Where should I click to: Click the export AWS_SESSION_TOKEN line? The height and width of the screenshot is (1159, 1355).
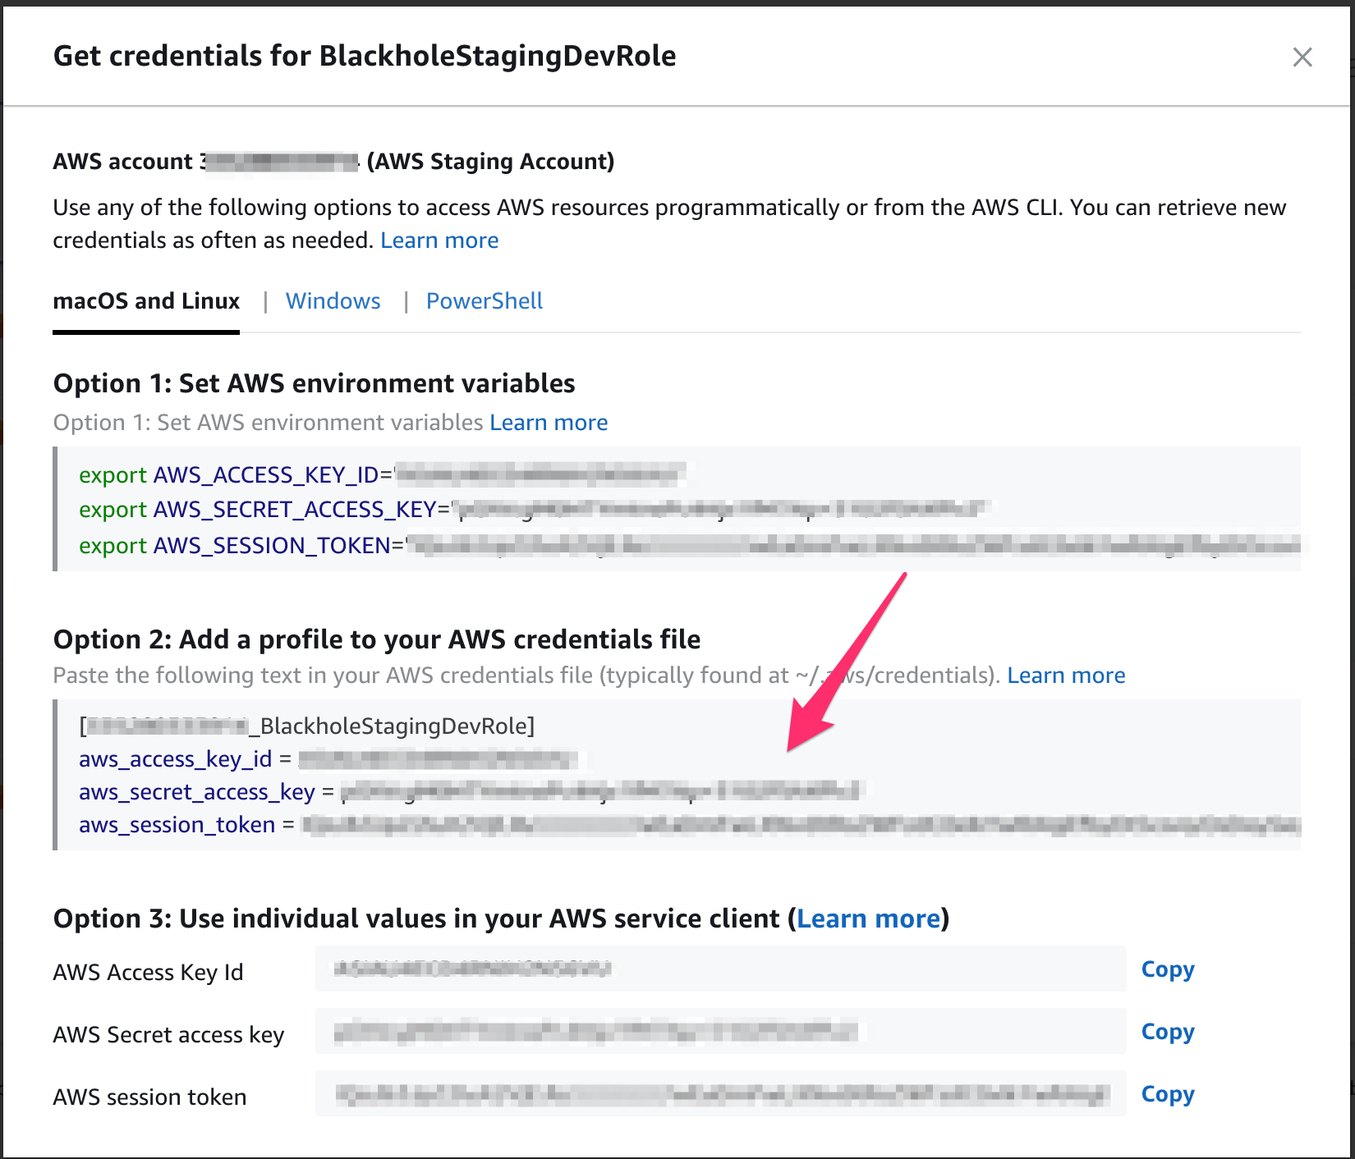[x=689, y=545]
